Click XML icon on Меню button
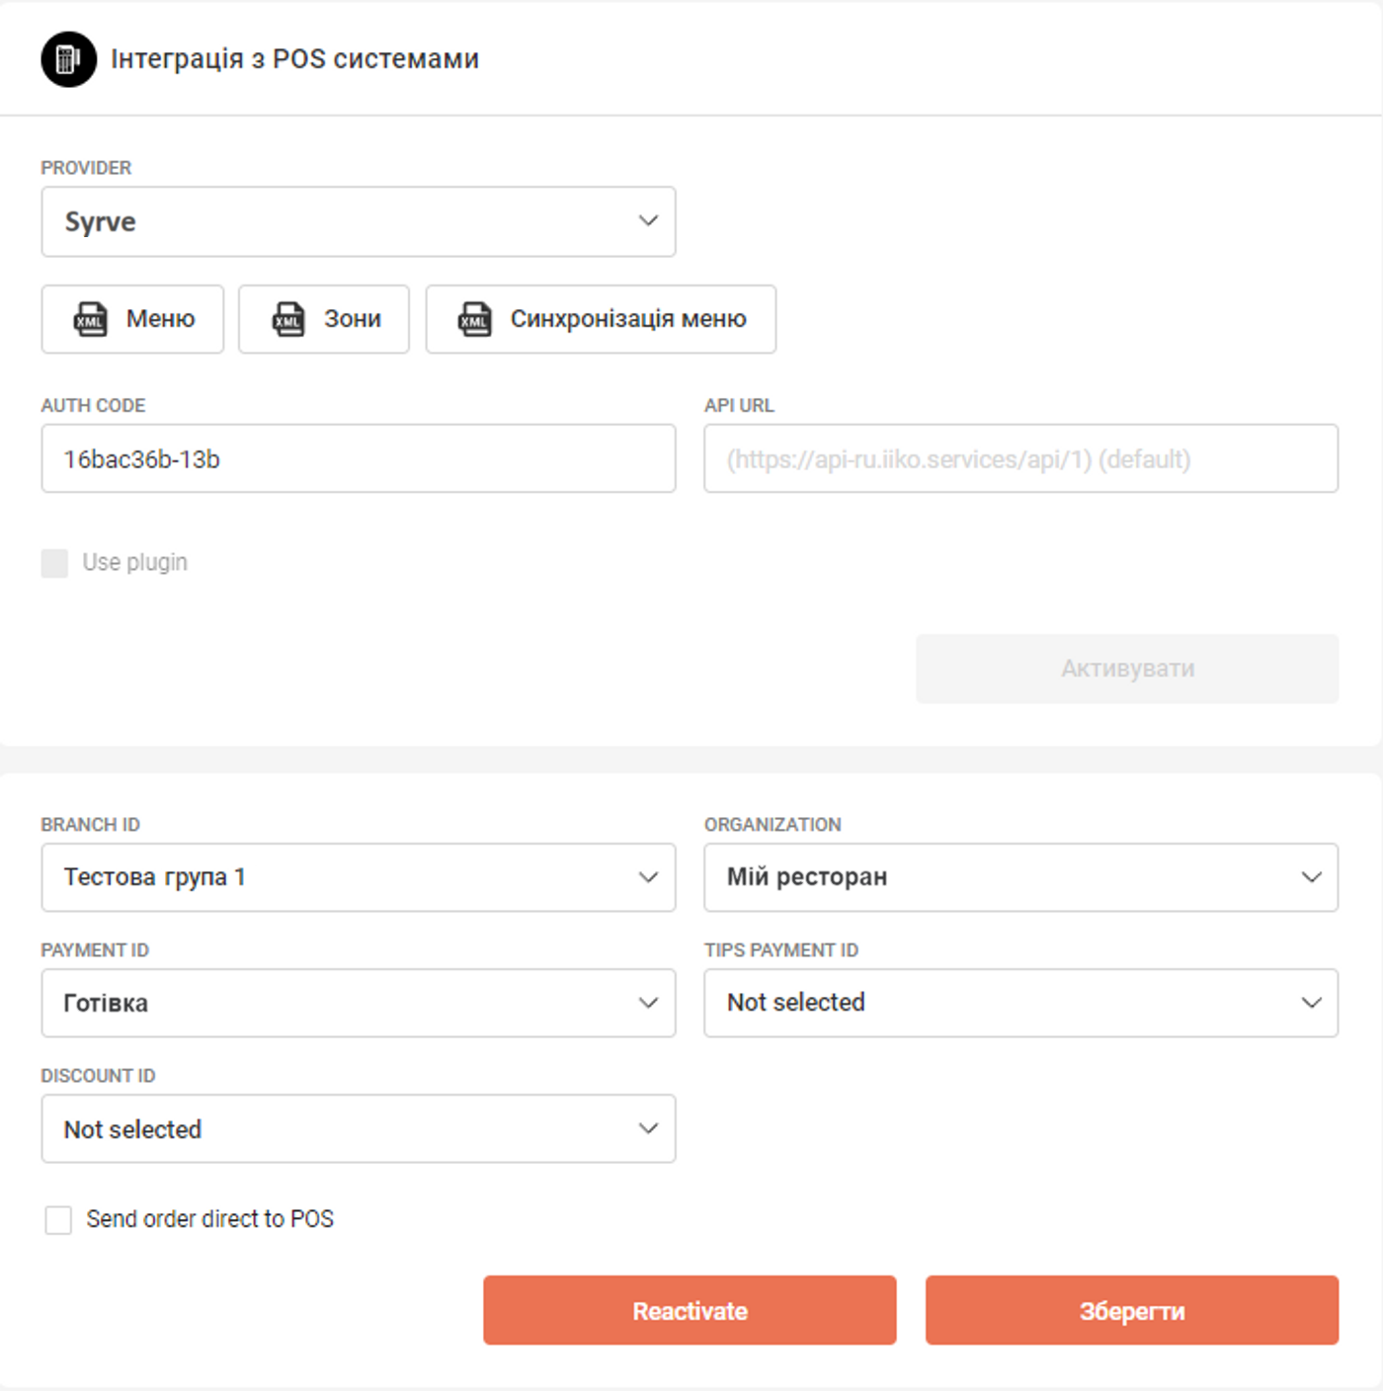1383x1391 pixels. click(90, 319)
